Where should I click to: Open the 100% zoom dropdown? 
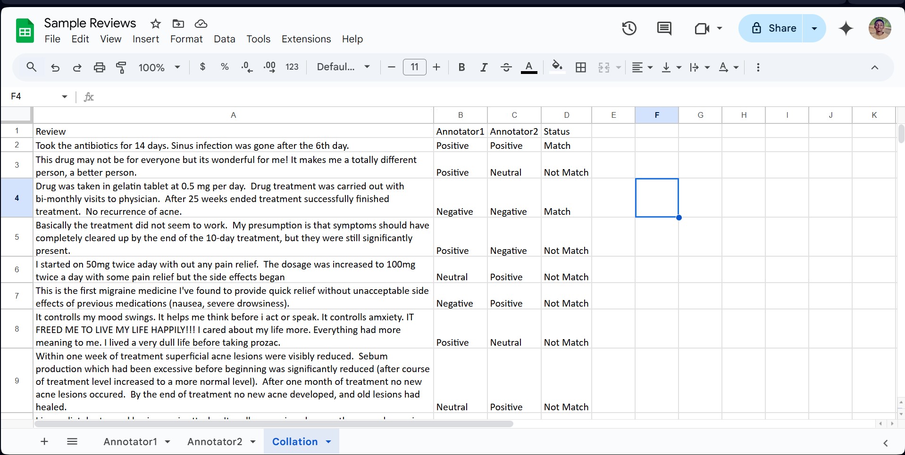click(159, 67)
